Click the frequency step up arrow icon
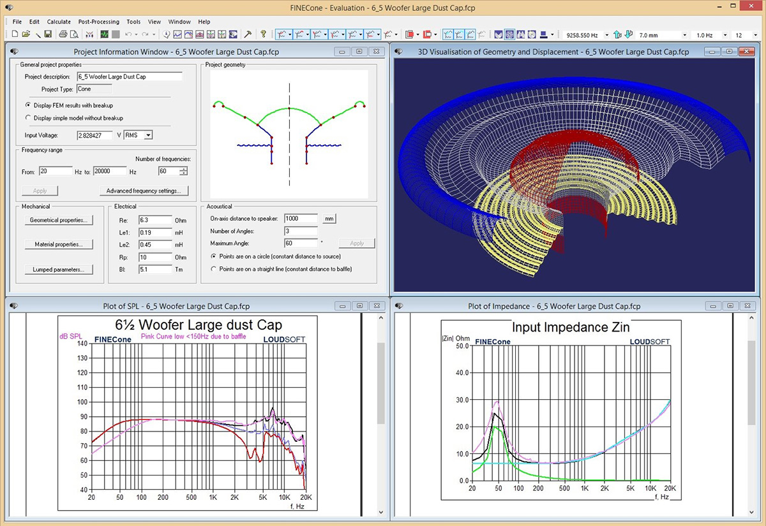766x526 pixels. coord(617,34)
